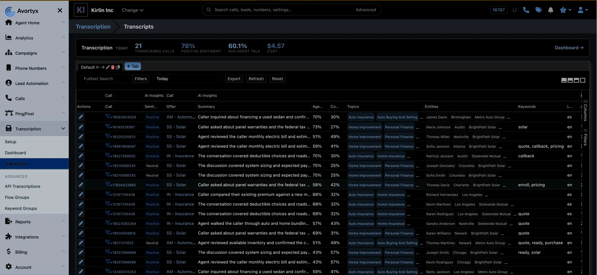The width and height of the screenshot is (597, 275).
Task: Expand the Analytics menu
Action: pyautogui.click(x=34, y=38)
